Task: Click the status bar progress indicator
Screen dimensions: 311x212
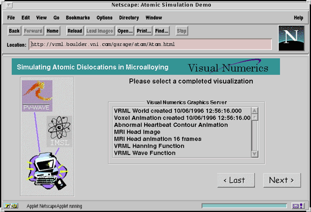Action: coord(244,206)
